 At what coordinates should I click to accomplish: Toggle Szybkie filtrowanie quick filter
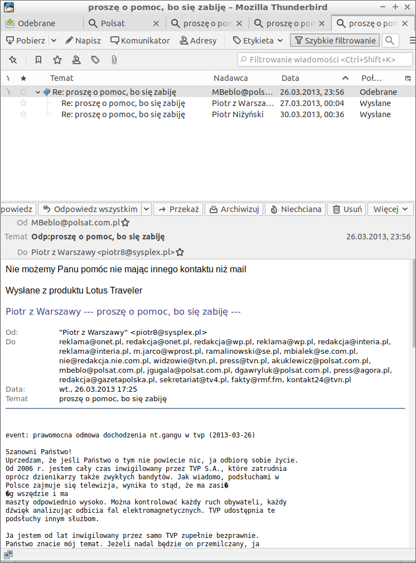pos(335,41)
